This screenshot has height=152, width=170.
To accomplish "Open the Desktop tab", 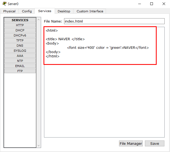I will 64,11.
